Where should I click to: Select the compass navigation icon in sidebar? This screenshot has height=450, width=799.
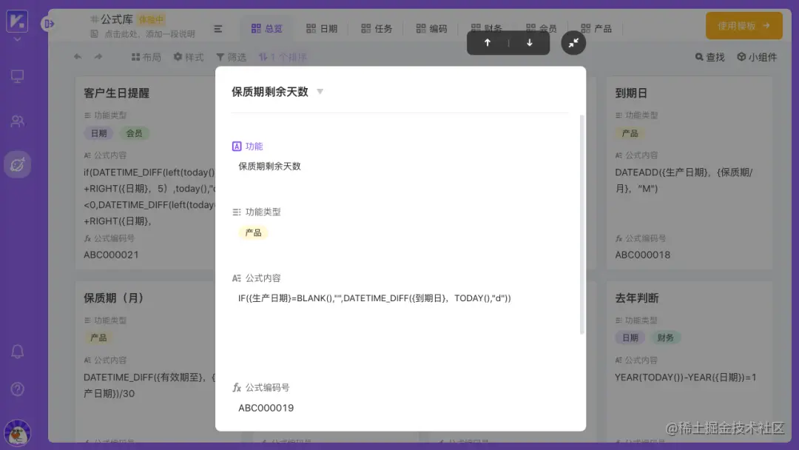click(16, 164)
